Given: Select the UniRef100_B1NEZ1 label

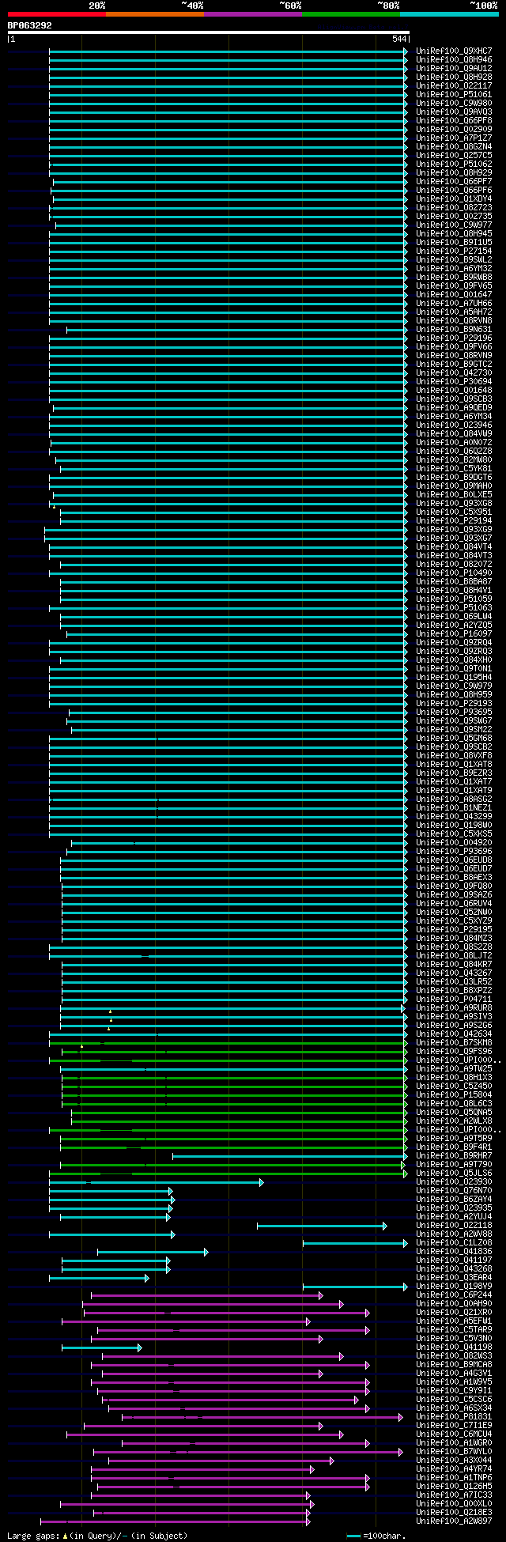Looking at the screenshot, I should click(x=454, y=807).
